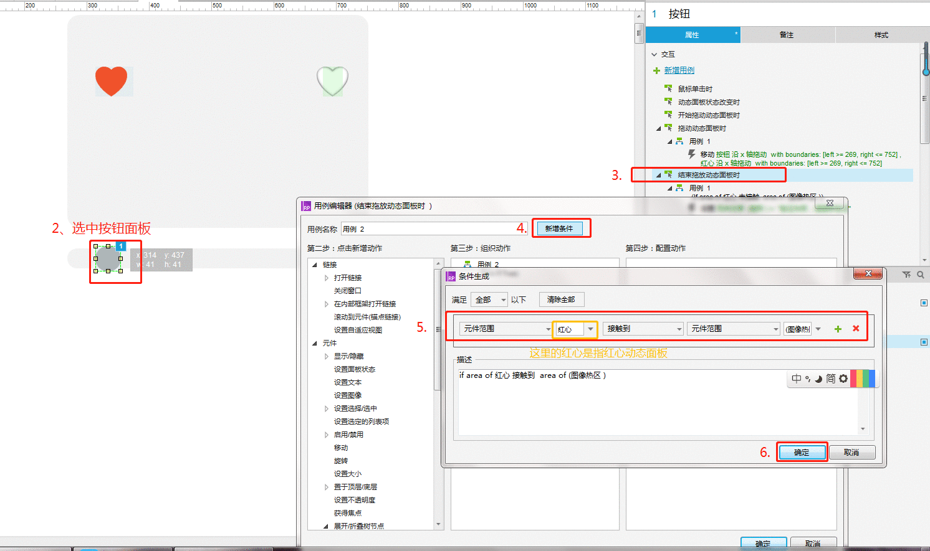930x551 pixels.
Task: Click the IME moon icon
Action: click(818, 379)
